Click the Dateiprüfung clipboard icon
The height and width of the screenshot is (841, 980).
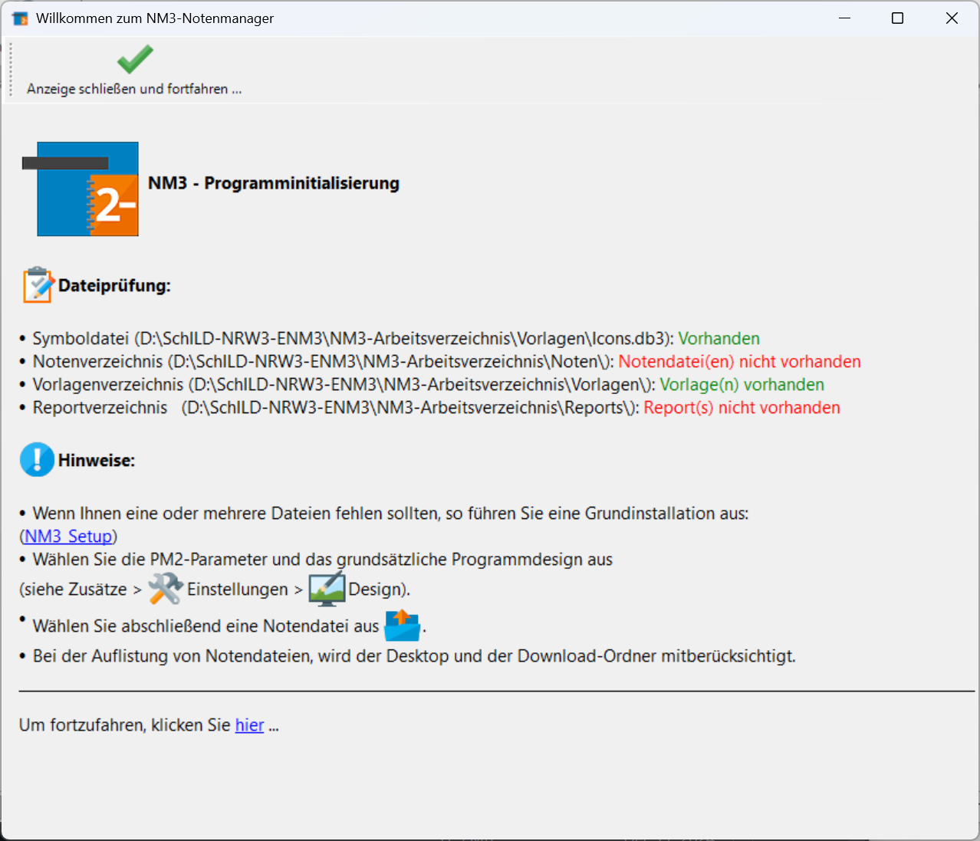click(38, 285)
